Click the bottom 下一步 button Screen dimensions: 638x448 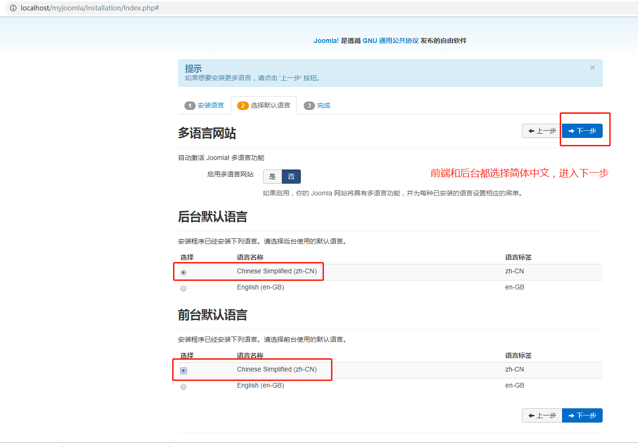tap(582, 415)
